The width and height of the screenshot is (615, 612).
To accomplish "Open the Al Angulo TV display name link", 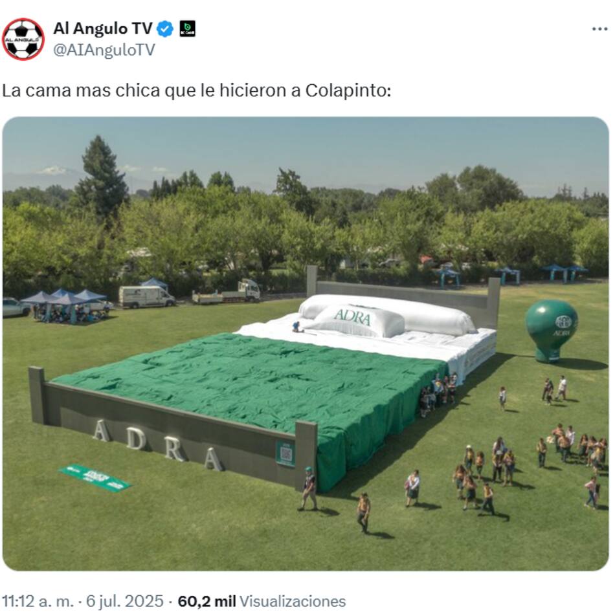I will 103,28.
